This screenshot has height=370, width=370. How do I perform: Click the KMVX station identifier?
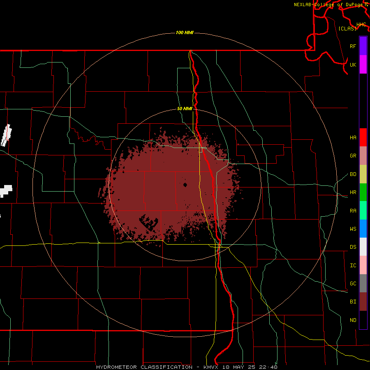click(211, 367)
